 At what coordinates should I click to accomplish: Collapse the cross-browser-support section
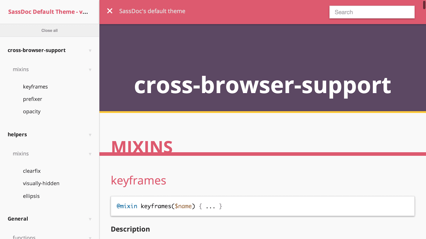90,51
